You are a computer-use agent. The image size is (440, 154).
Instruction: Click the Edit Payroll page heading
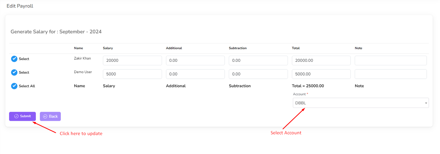point(20,6)
